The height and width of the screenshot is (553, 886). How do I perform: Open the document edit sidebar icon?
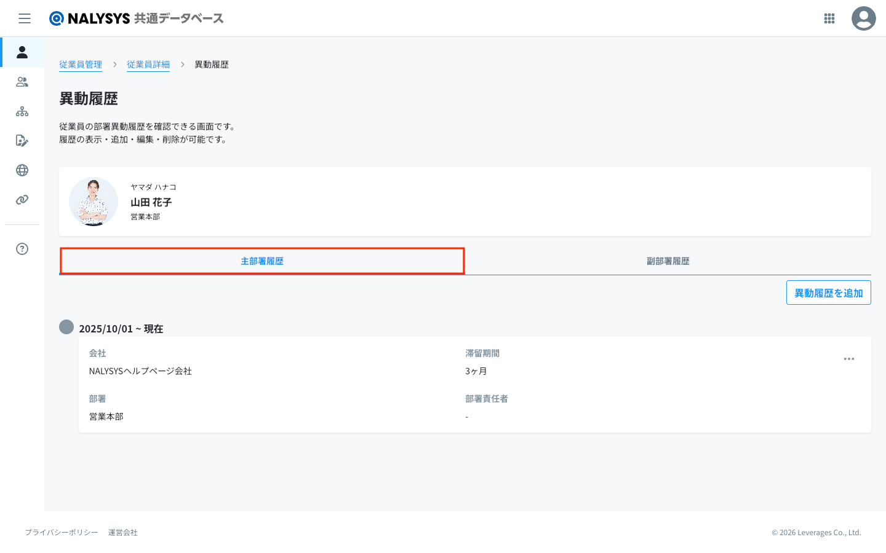(x=22, y=141)
